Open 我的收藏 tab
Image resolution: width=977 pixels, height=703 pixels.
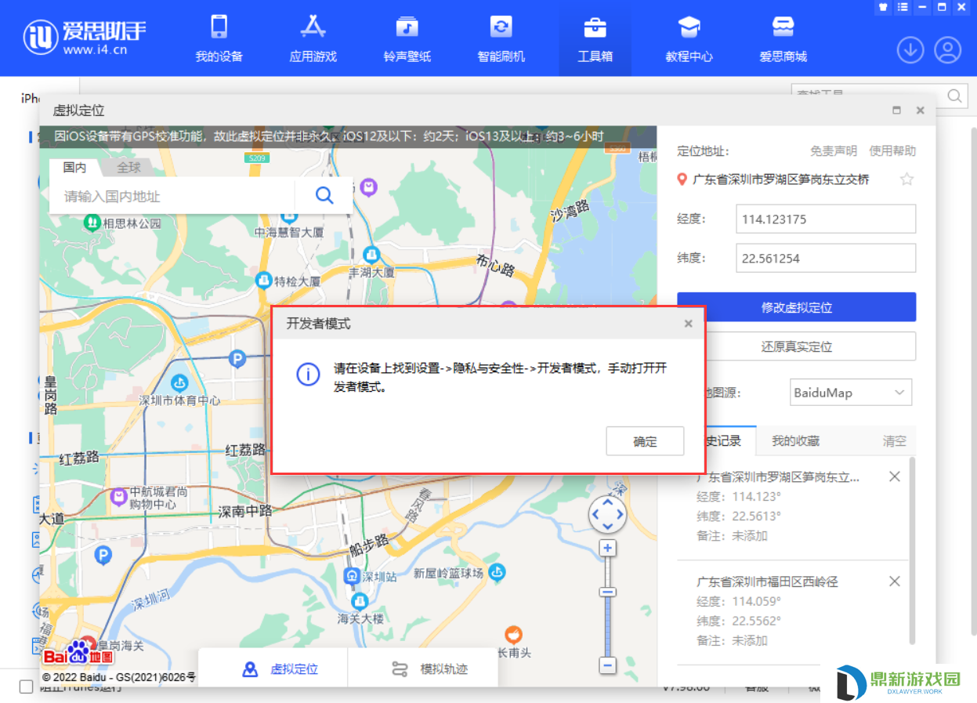[795, 440]
